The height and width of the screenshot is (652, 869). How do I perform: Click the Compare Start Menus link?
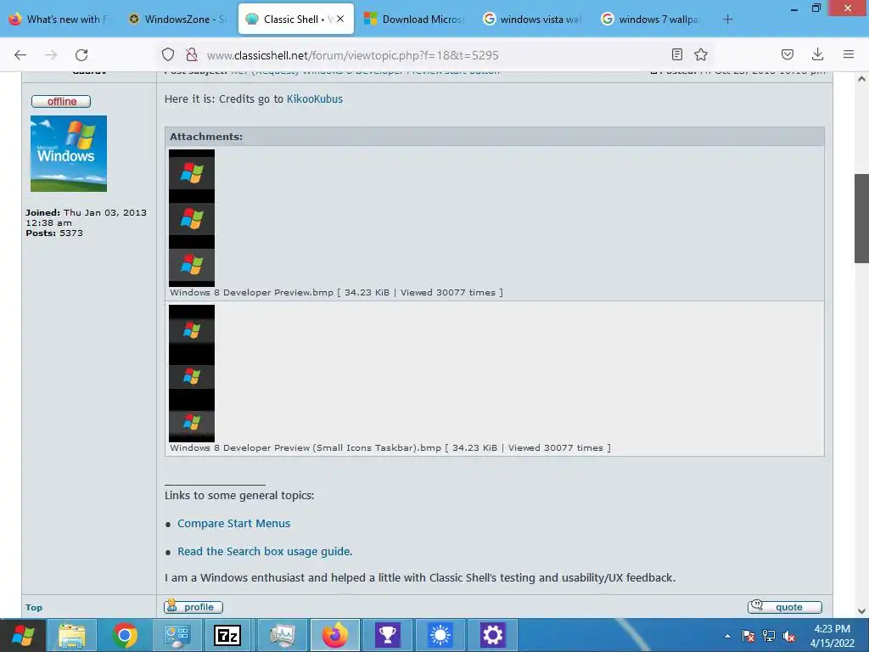tap(233, 523)
